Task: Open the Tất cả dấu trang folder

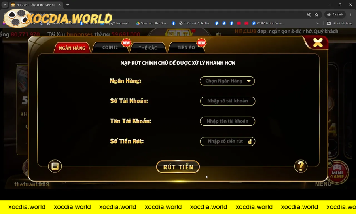Action: click(340, 23)
